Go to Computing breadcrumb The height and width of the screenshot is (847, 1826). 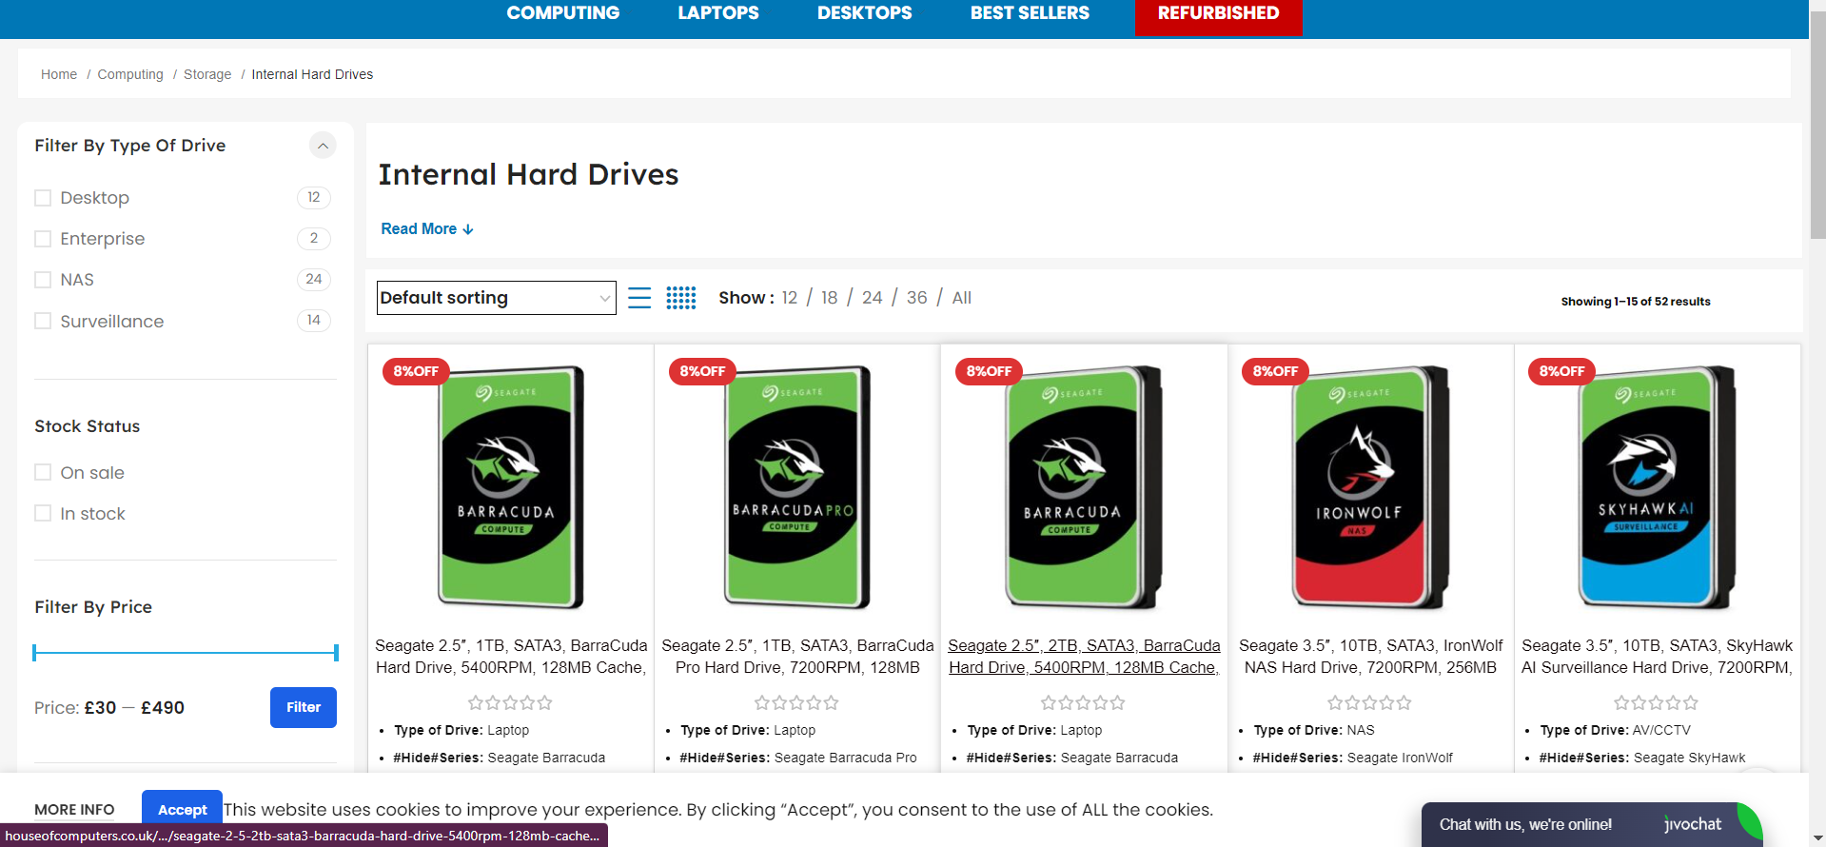point(130,74)
